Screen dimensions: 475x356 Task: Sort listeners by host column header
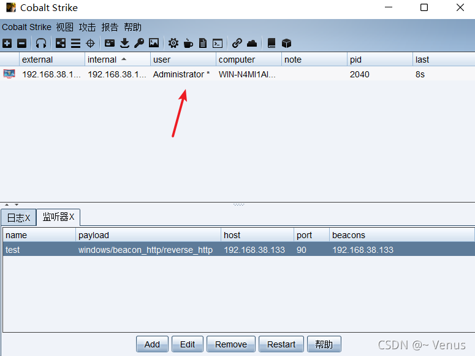point(257,235)
